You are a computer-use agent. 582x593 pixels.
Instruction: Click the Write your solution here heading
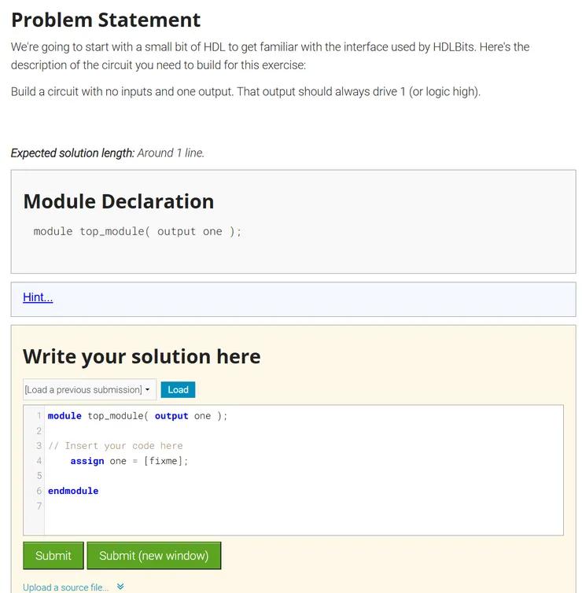(x=142, y=356)
